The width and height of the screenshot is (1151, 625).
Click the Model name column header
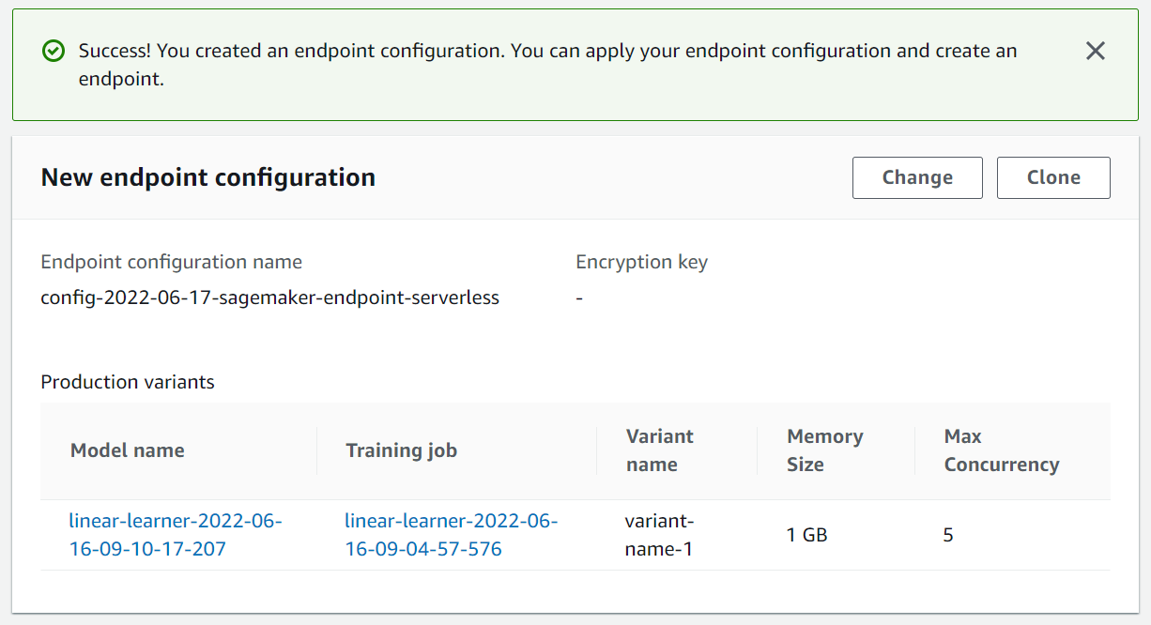128,450
